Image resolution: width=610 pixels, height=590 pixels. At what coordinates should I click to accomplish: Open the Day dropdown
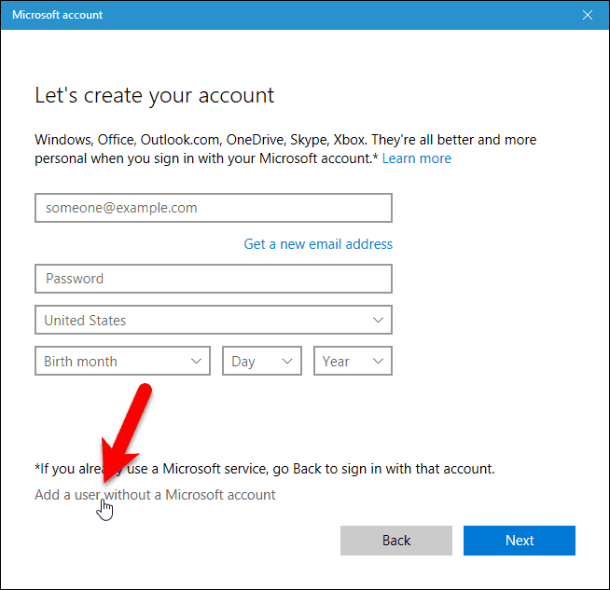[262, 361]
